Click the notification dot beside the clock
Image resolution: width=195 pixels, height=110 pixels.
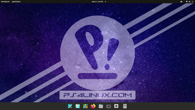point(105,1)
